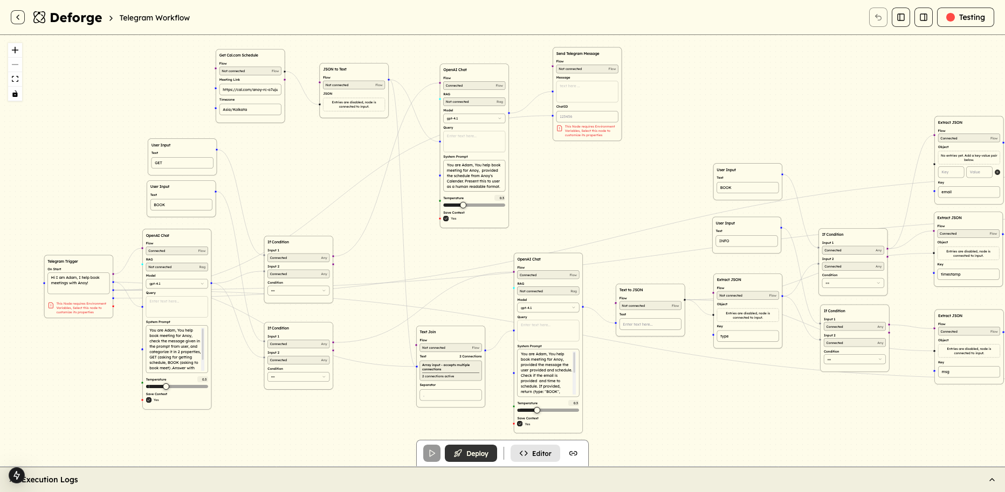
Task: Edit the Key field containing email
Action: (969, 192)
